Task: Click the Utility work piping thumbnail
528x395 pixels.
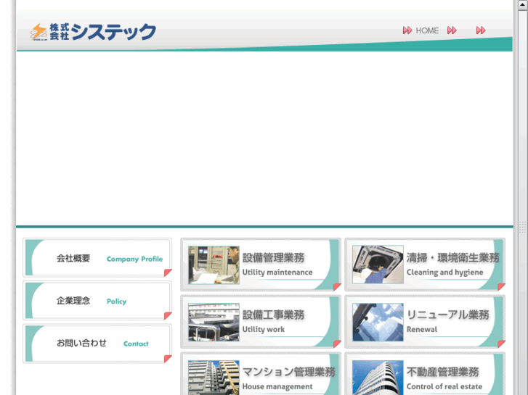Action: (x=214, y=322)
